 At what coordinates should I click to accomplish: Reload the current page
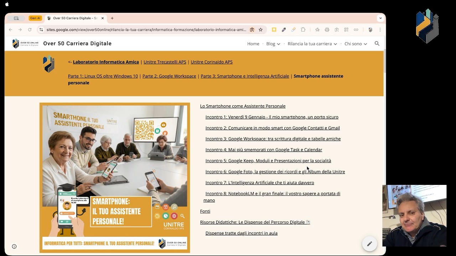(x=30, y=30)
